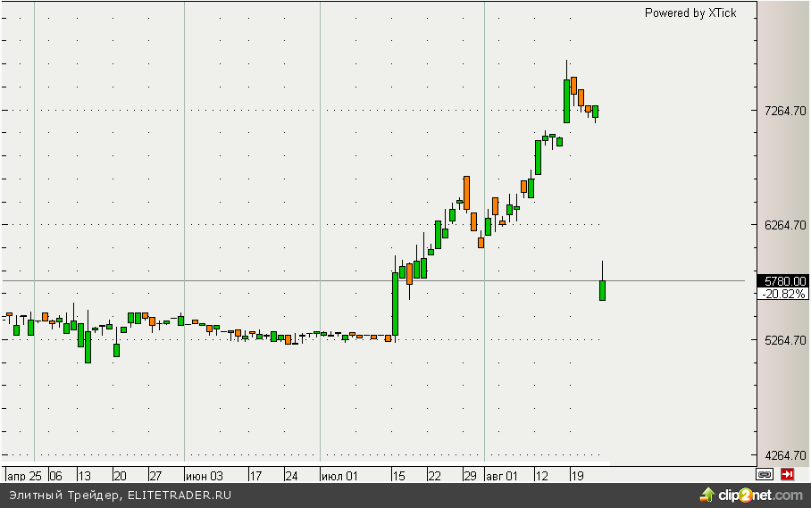Click the highest green candle at the peak
This screenshot has width=811, height=508.
(566, 100)
